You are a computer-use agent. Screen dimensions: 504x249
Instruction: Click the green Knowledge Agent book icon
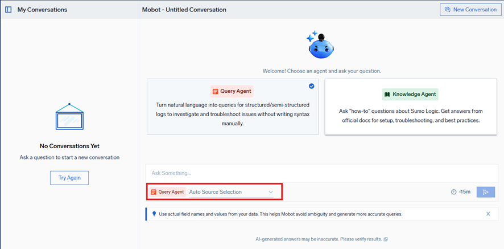coord(387,95)
